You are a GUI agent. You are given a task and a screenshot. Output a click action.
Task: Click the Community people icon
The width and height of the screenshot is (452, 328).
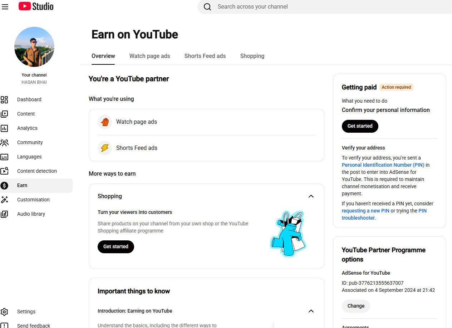(x=4, y=142)
